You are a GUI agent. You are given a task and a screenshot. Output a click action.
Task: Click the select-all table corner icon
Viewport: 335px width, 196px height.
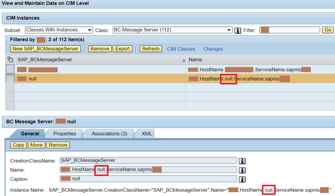click(x=10, y=60)
